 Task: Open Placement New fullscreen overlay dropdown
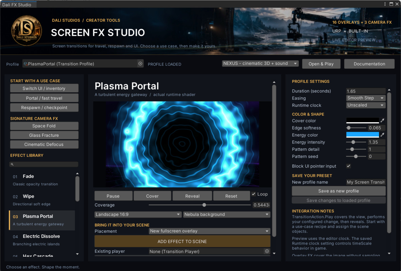click(x=209, y=231)
